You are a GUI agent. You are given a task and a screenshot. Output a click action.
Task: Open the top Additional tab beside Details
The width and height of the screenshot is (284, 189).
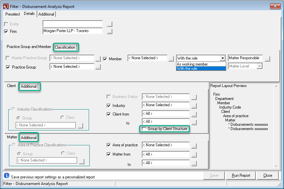[x=46, y=14]
